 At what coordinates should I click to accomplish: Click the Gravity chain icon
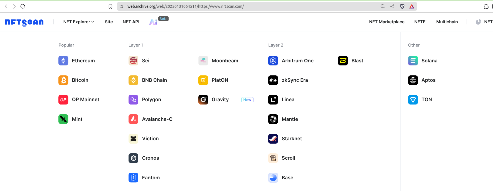[x=203, y=100]
